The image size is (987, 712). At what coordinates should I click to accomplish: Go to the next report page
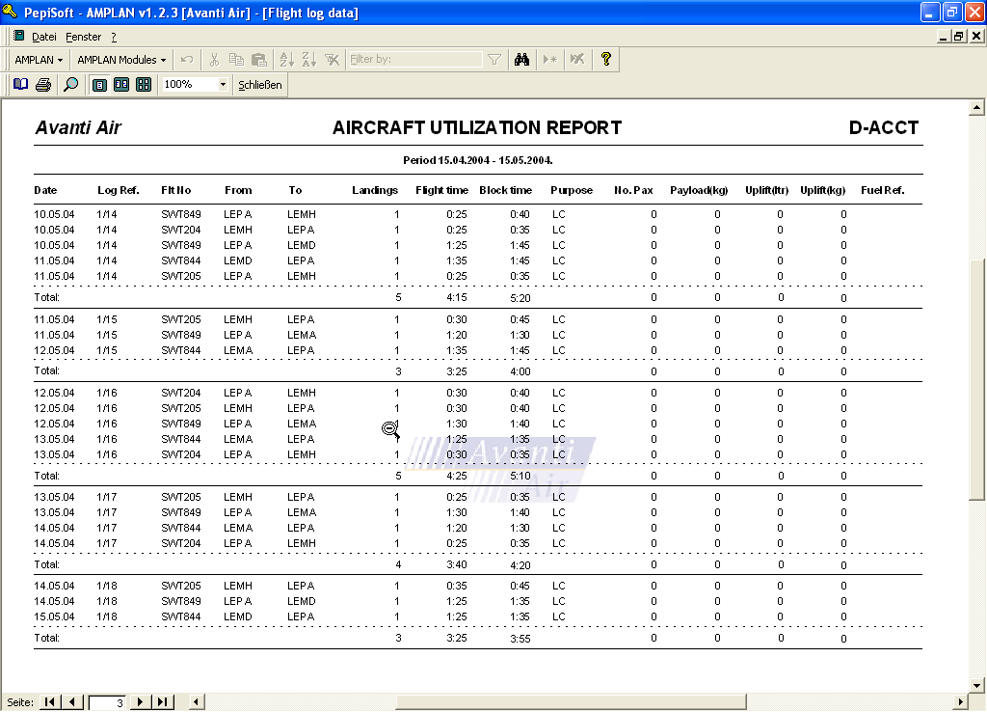[x=141, y=702]
